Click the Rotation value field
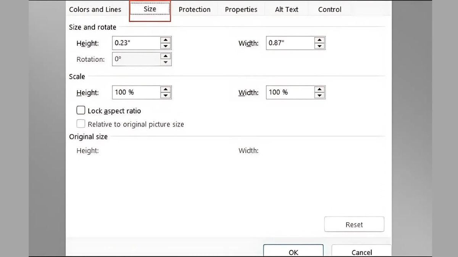This screenshot has height=257, width=458. (136, 59)
